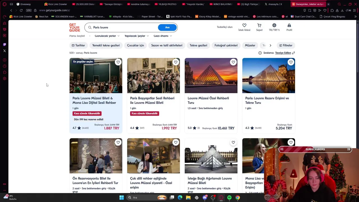Open Microsoft Edge from the taskbar
359x202 pixels.
[180, 198]
